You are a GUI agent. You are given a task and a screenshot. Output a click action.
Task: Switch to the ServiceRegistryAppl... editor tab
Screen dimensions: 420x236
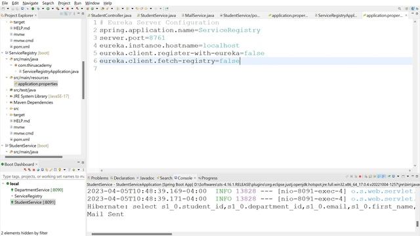(x=336, y=16)
